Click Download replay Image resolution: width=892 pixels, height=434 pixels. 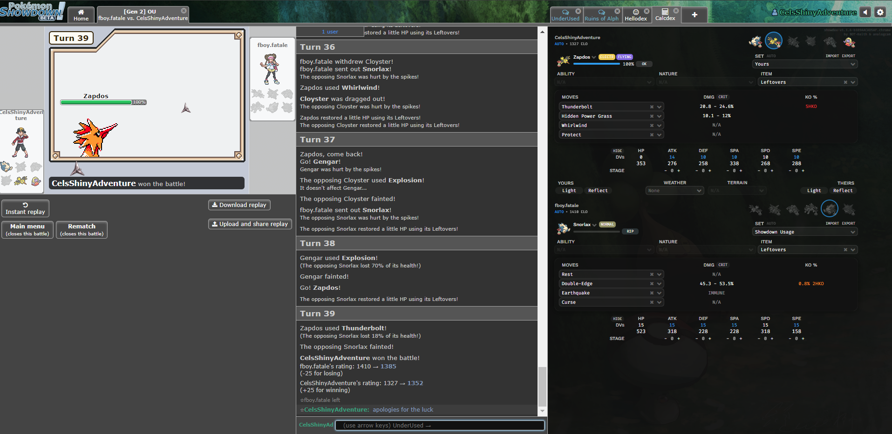click(239, 205)
